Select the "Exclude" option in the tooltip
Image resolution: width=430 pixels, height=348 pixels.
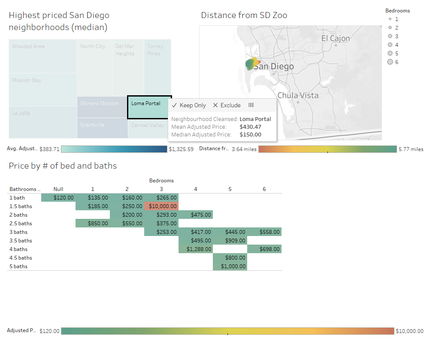pos(230,105)
